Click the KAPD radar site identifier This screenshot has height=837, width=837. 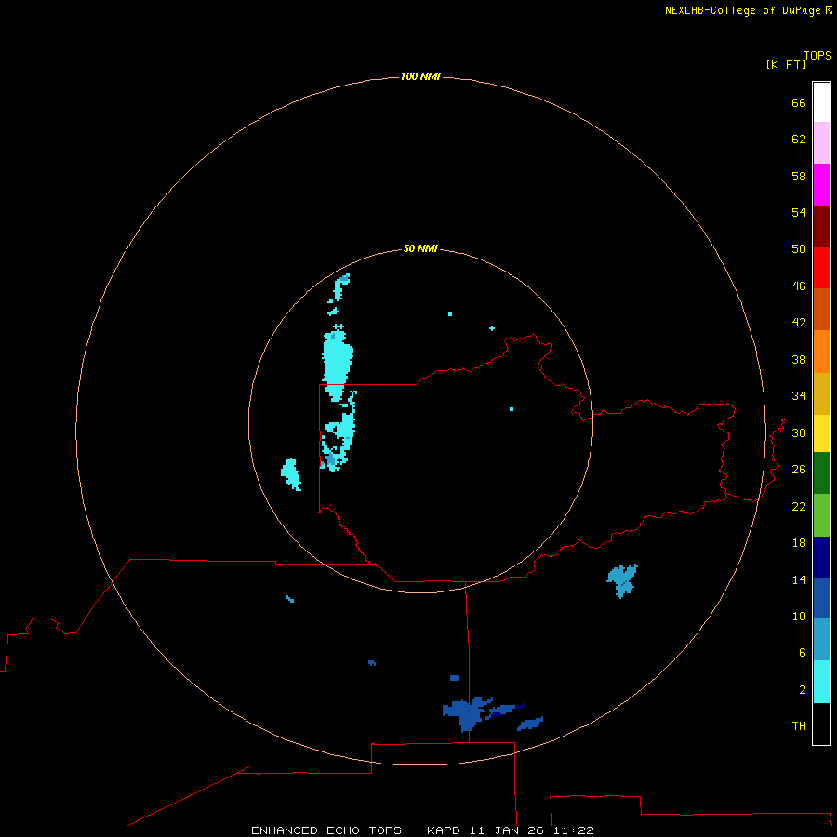coord(445,830)
